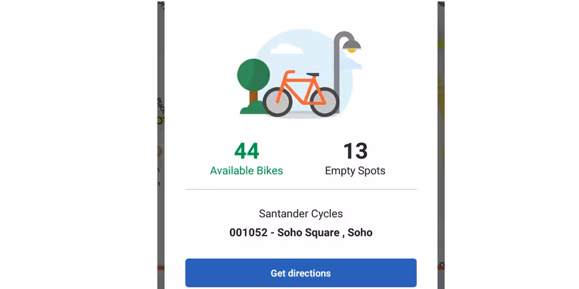
Task: Click the bicycle's rear wheel
Action: click(277, 102)
